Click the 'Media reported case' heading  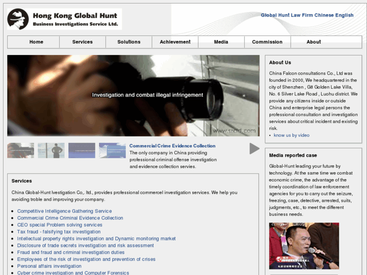(293, 155)
